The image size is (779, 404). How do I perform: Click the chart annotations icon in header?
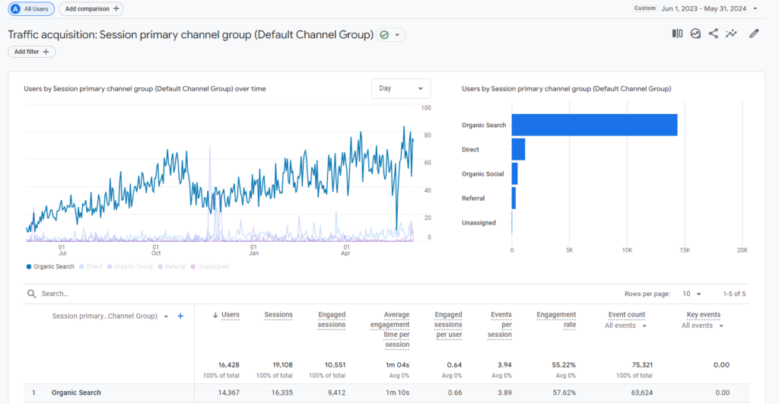[695, 33]
